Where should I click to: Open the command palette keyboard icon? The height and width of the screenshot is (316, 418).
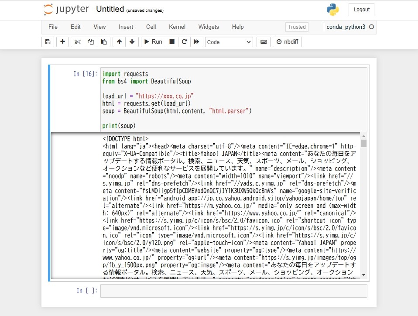coord(264,42)
